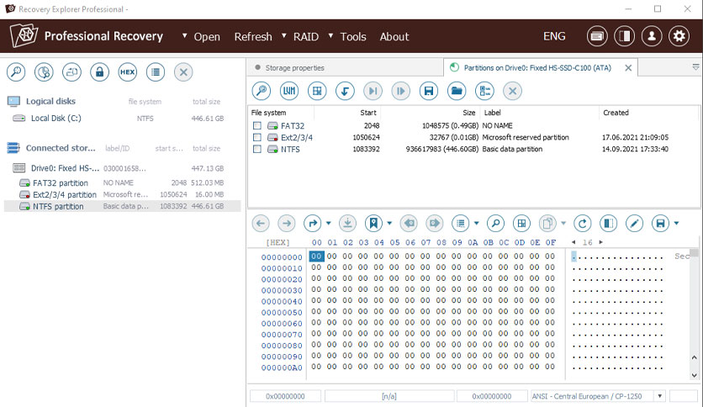
Task: Open the list view dropdown arrow in hex toolbar
Action: click(476, 223)
